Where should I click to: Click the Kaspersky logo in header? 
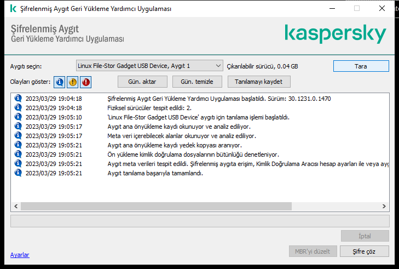click(335, 34)
